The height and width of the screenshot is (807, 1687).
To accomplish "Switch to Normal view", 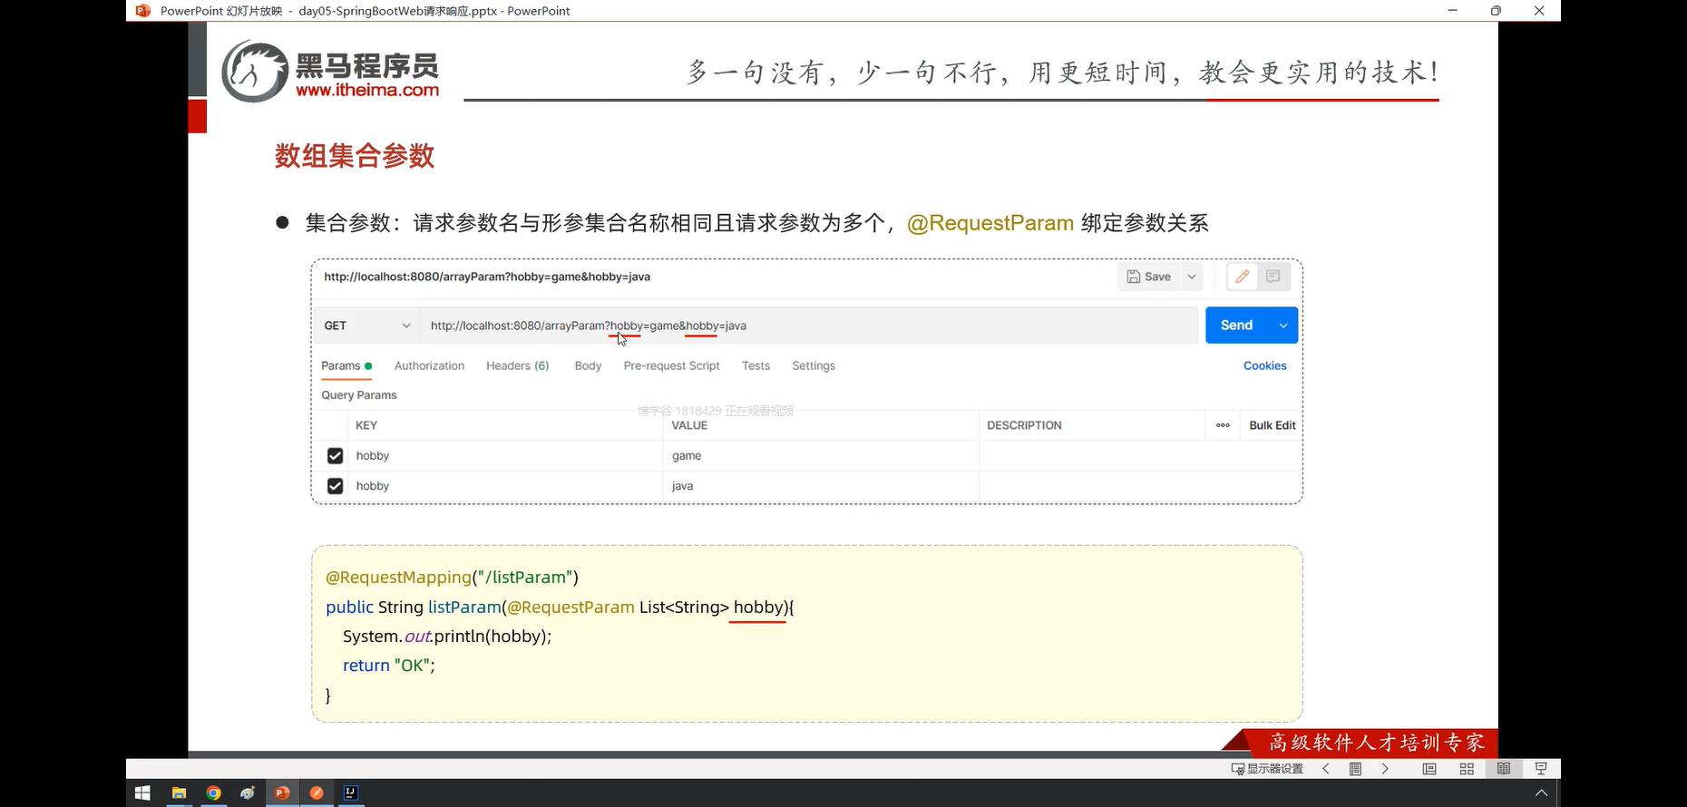I will coord(1429,769).
